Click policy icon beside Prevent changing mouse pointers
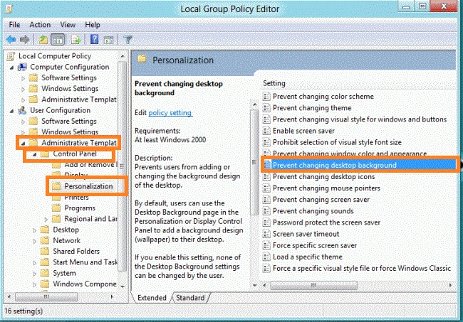The image size is (463, 322). point(266,188)
